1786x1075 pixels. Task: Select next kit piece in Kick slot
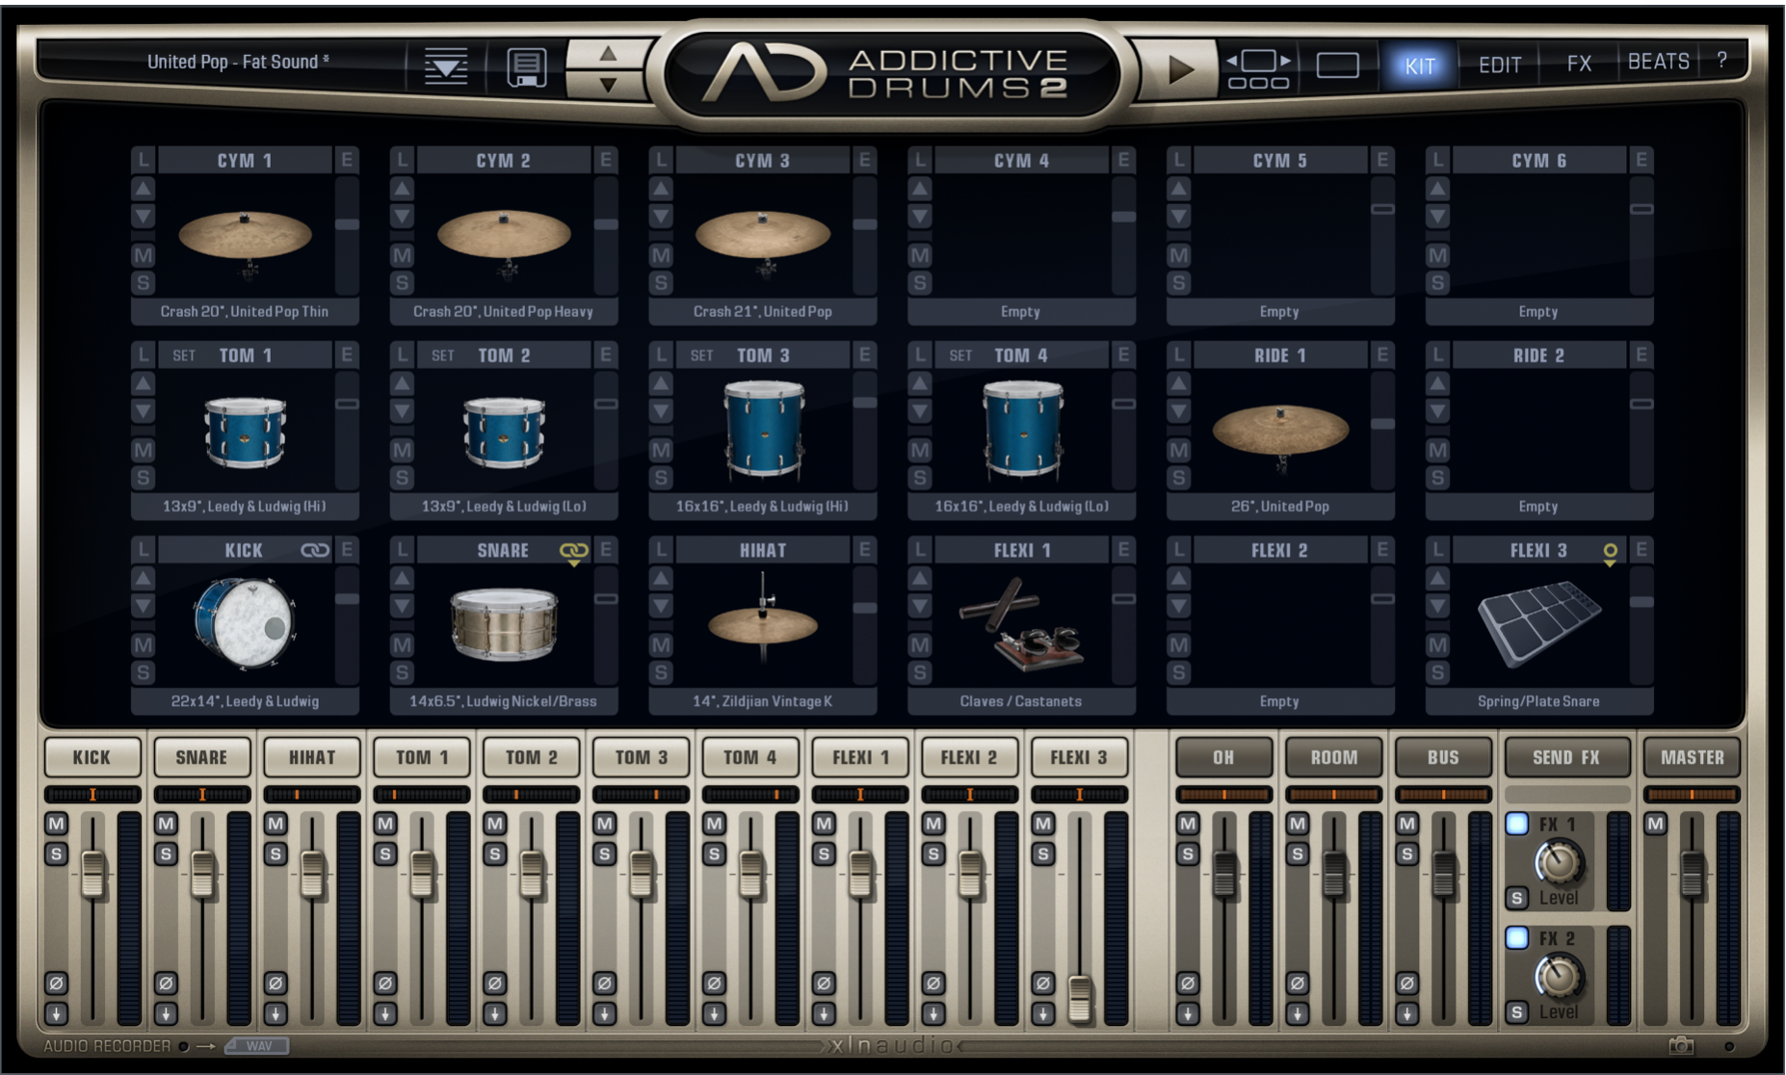pyautogui.click(x=144, y=606)
